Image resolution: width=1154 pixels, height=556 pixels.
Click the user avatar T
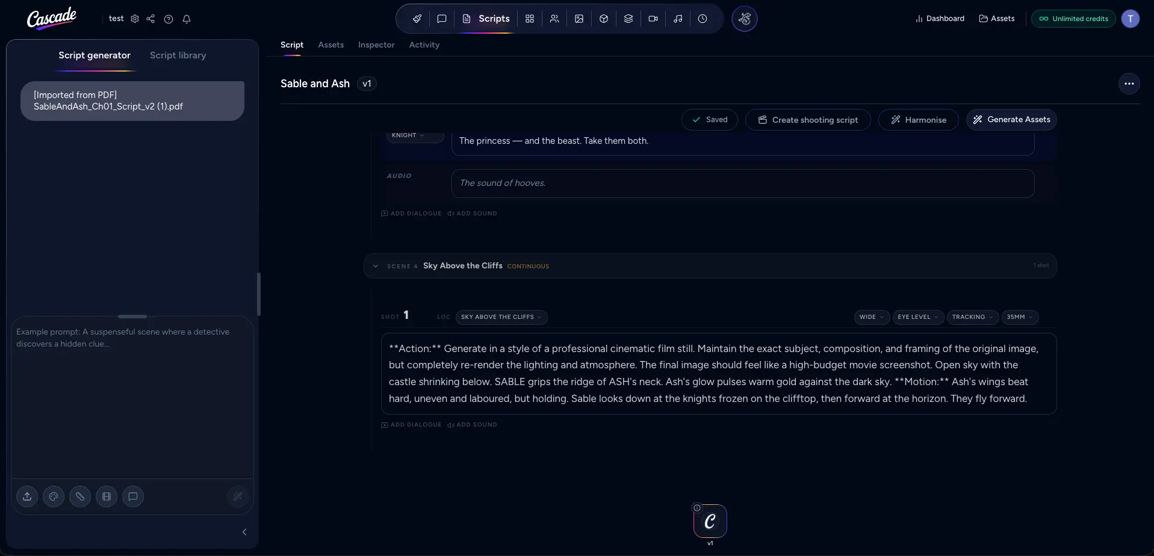(1131, 19)
